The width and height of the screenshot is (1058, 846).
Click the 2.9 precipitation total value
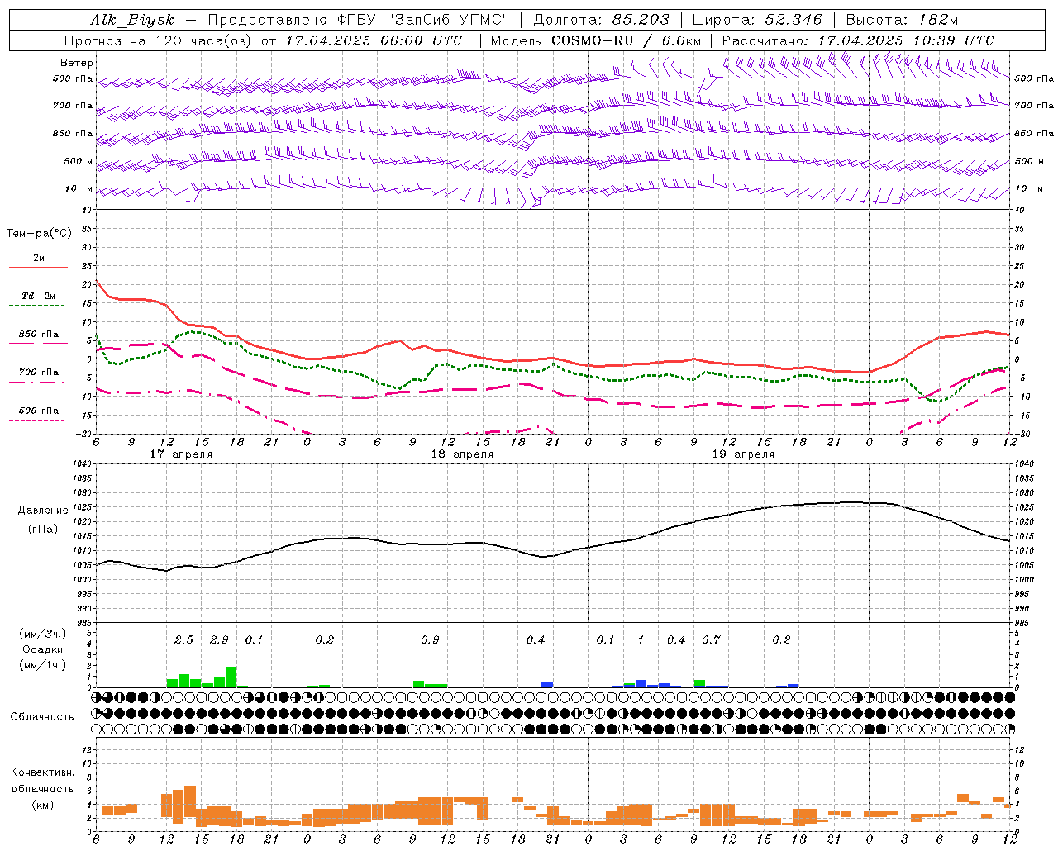click(219, 640)
